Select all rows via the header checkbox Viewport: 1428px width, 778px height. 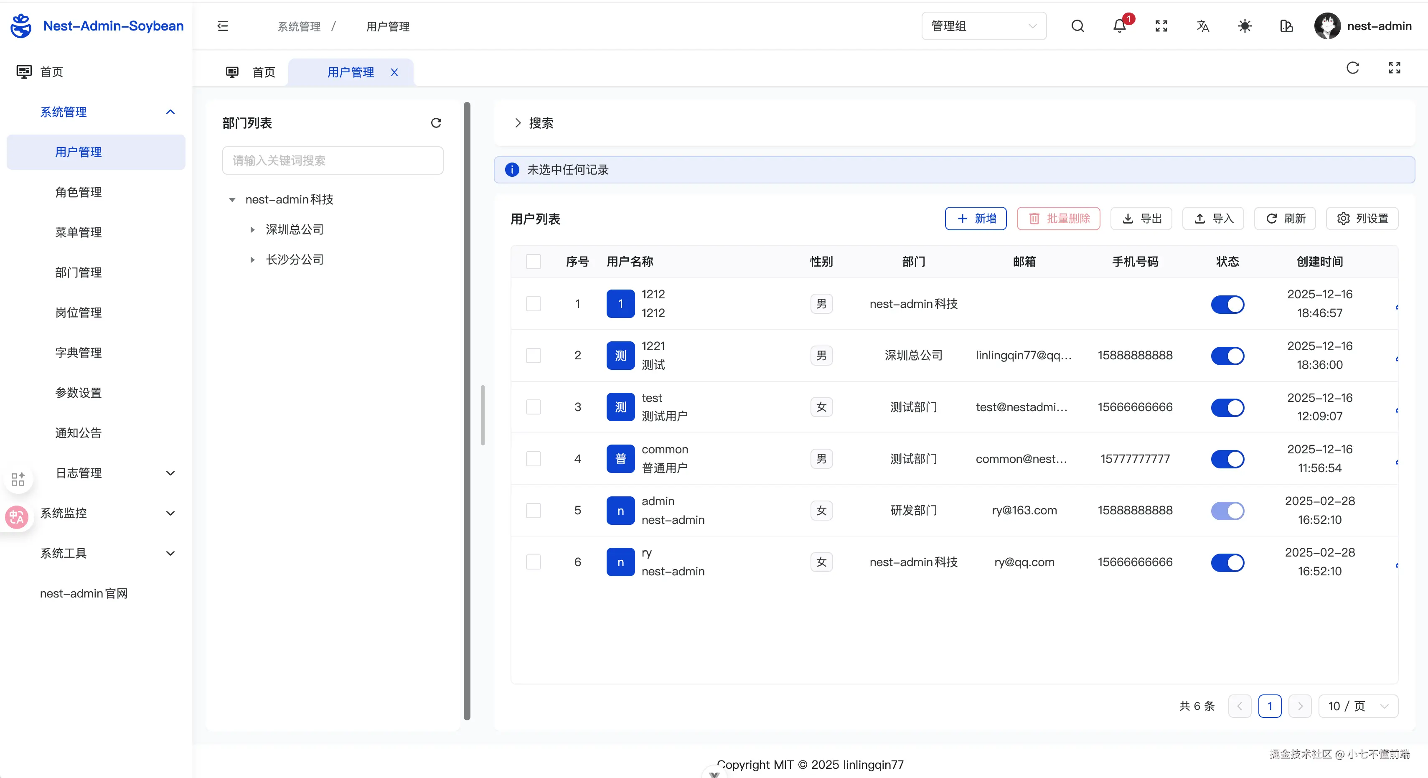pos(533,261)
